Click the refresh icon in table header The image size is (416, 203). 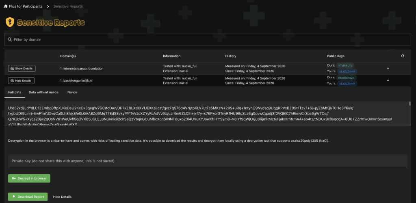coord(403,56)
